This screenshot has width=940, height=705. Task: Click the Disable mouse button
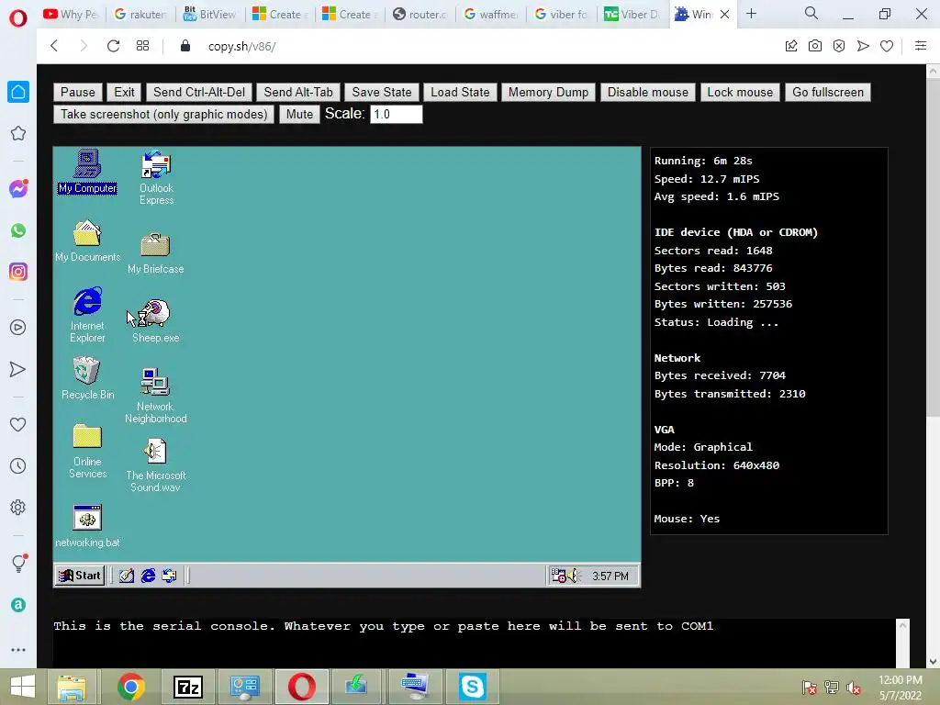coord(648,93)
